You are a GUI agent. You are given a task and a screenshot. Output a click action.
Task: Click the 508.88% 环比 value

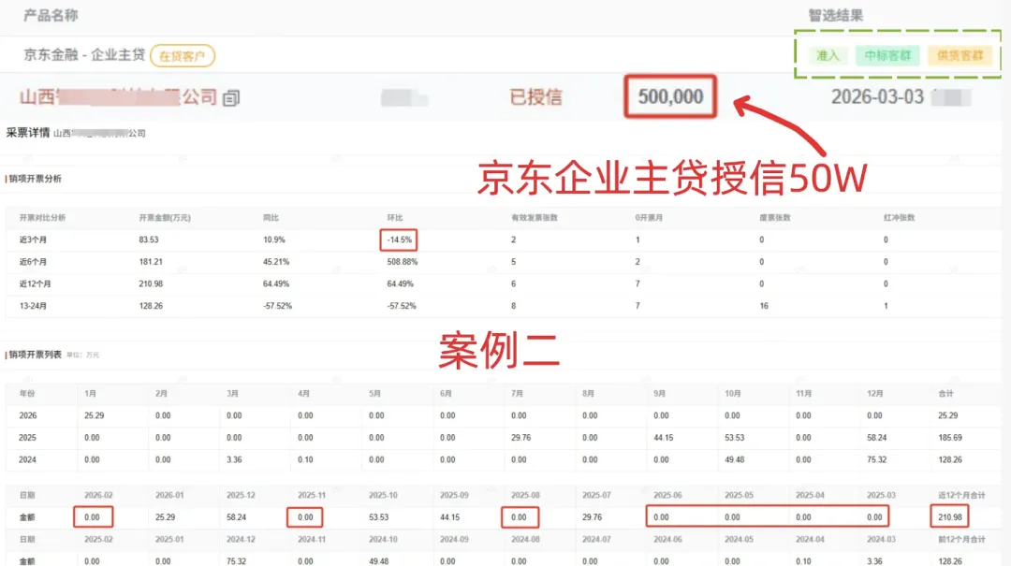[x=403, y=262]
